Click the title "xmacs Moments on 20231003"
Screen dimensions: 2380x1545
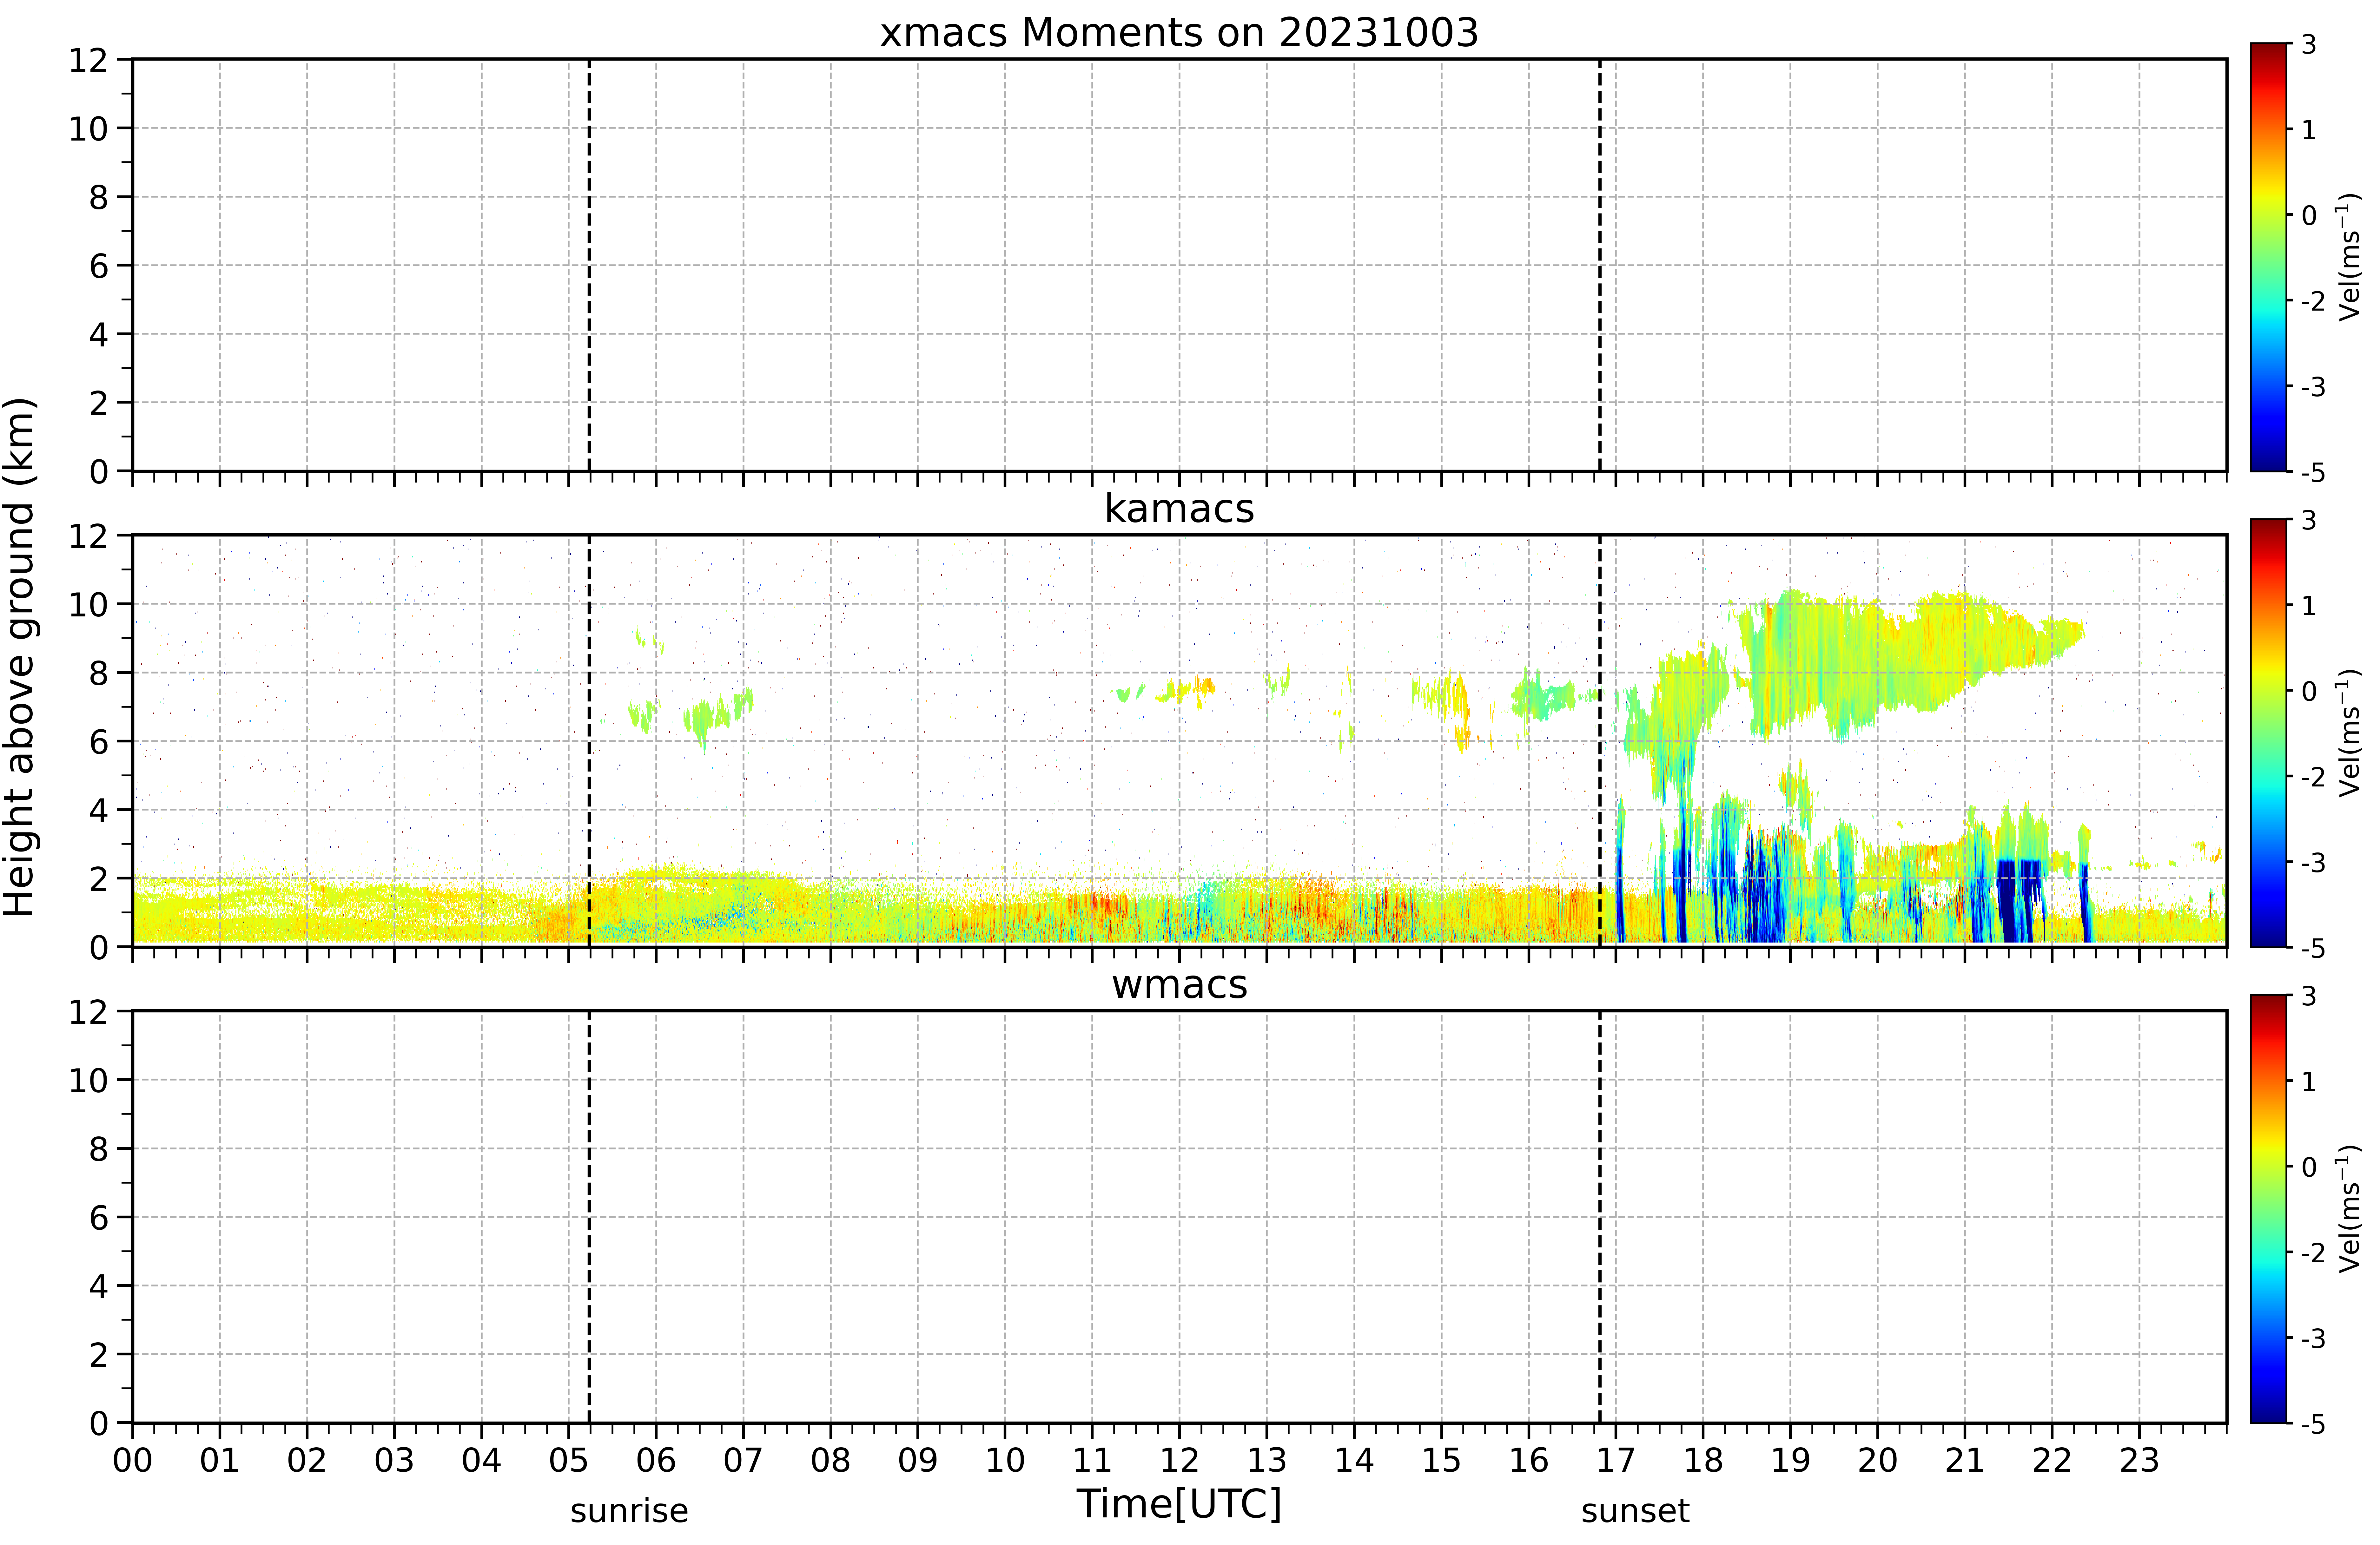tap(1179, 33)
